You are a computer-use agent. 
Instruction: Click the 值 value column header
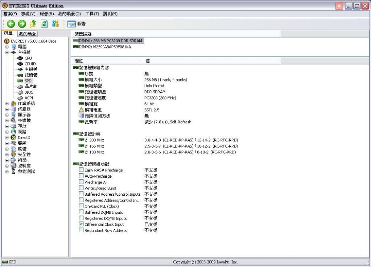(x=211, y=61)
